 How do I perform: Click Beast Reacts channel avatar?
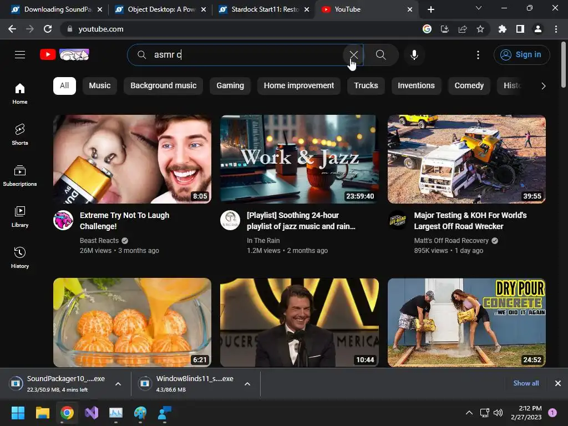click(63, 220)
